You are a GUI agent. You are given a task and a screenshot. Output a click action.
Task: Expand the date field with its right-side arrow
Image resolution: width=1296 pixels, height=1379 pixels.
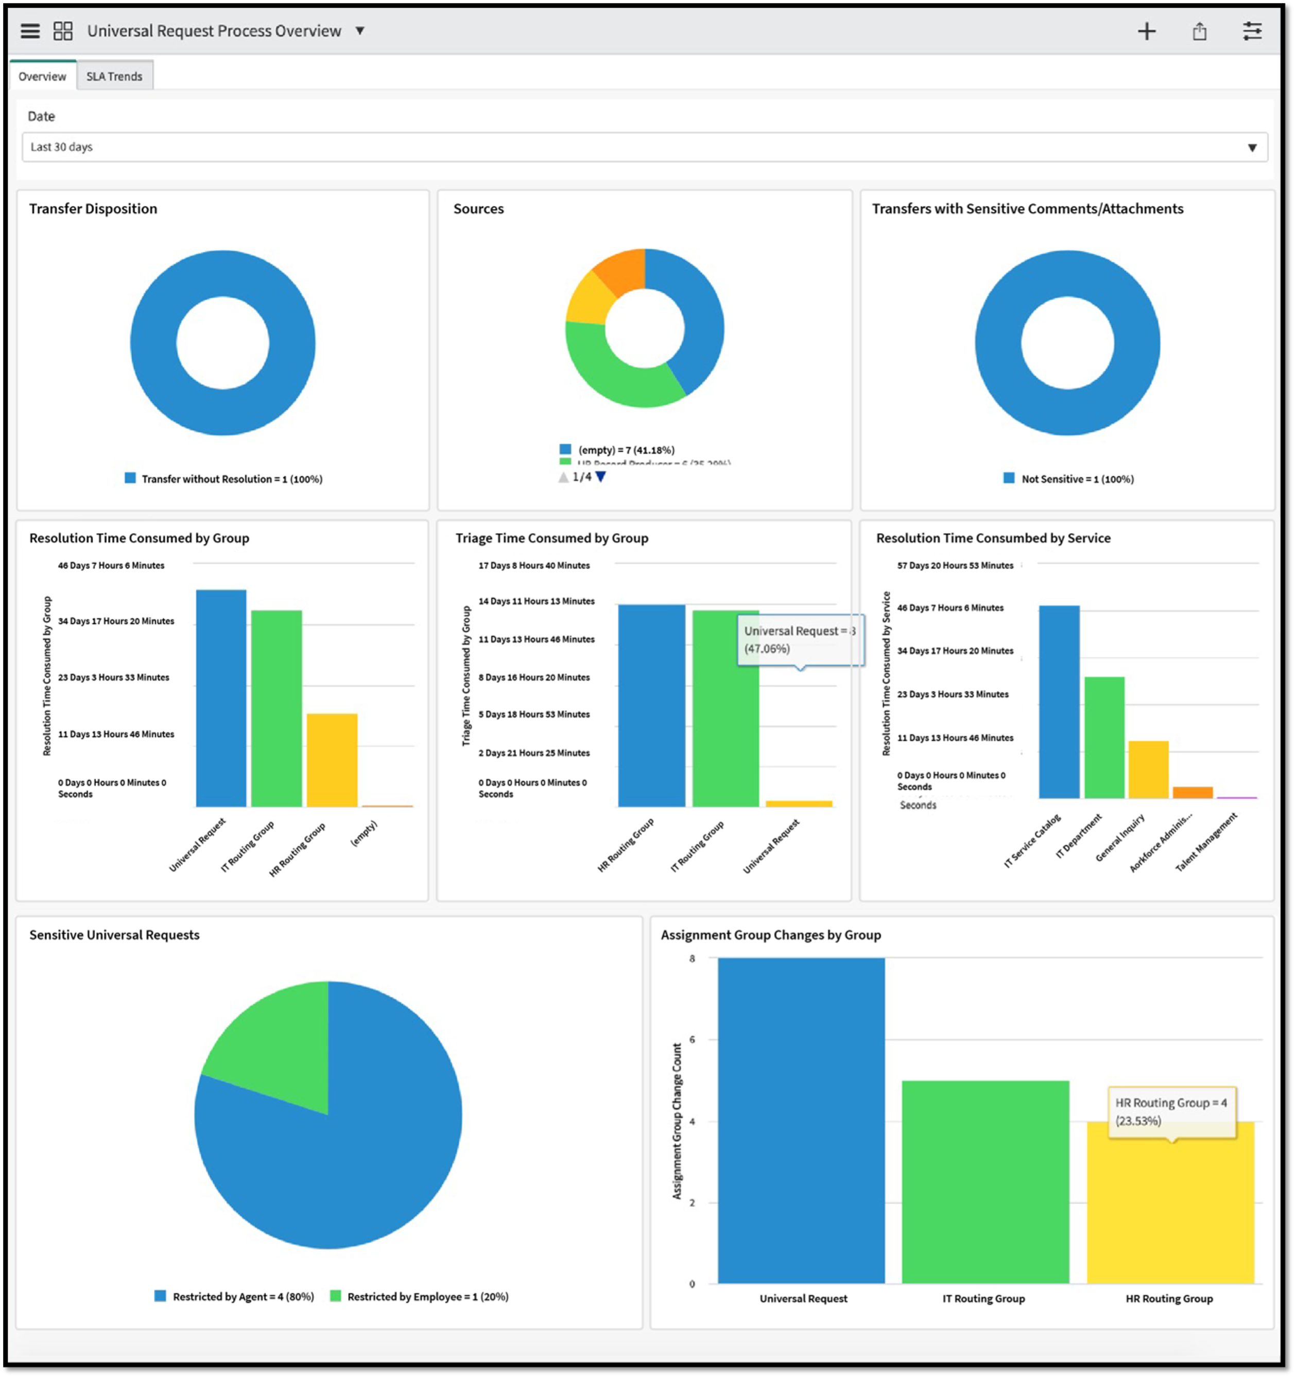pos(1252,146)
